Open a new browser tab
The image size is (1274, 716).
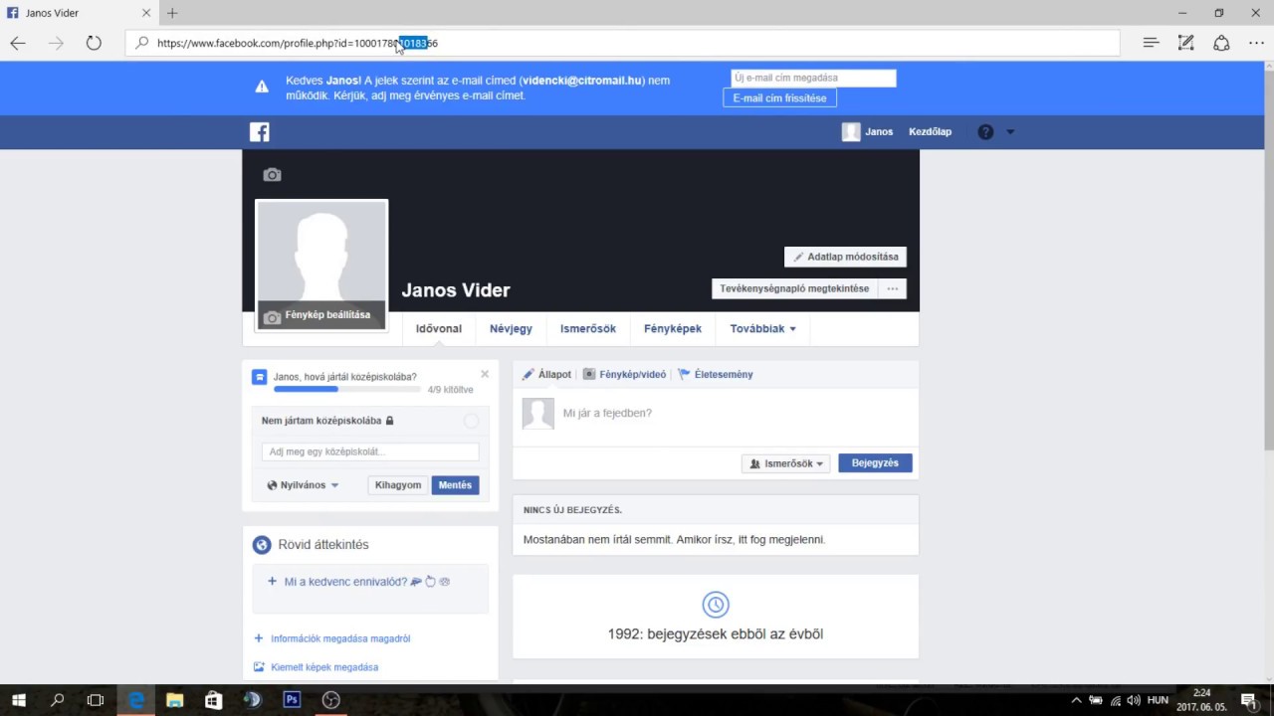pyautogui.click(x=172, y=13)
